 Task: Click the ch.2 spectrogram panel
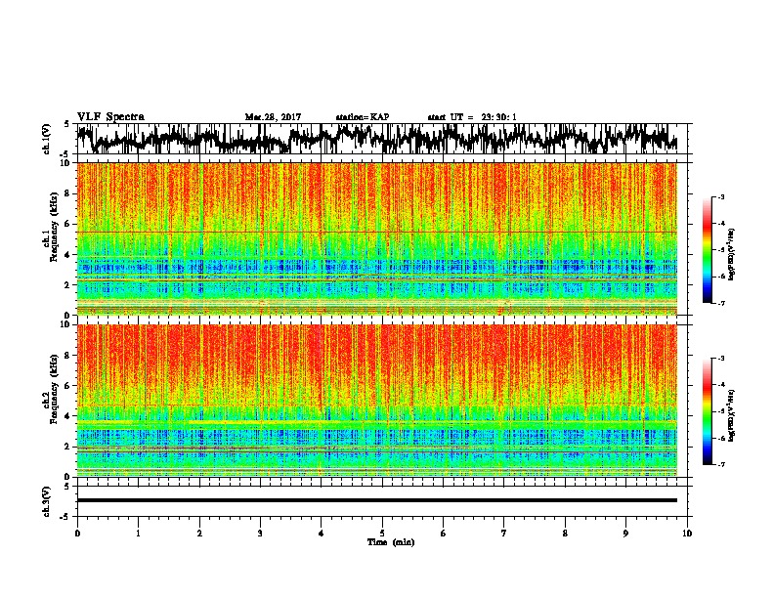point(377,401)
